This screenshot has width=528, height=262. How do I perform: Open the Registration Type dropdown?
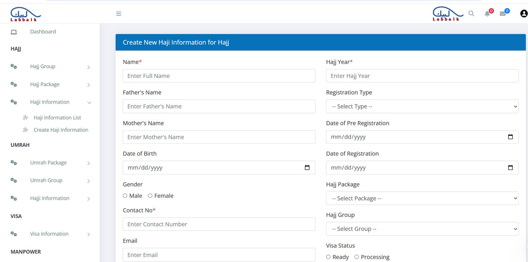coord(422,106)
